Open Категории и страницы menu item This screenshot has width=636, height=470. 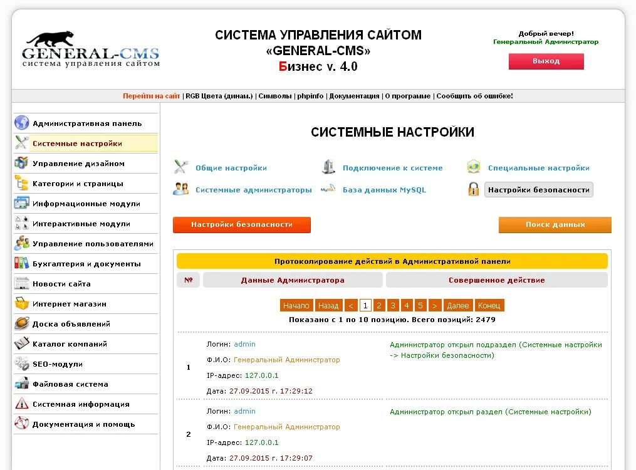78,184
